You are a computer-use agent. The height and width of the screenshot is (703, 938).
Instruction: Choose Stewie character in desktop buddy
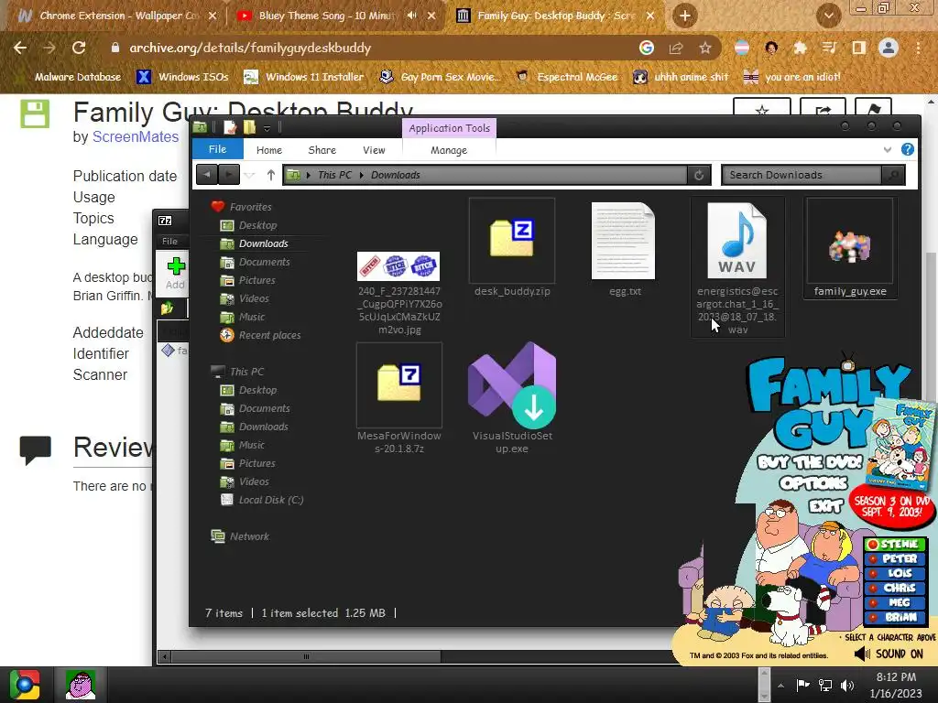tap(895, 544)
